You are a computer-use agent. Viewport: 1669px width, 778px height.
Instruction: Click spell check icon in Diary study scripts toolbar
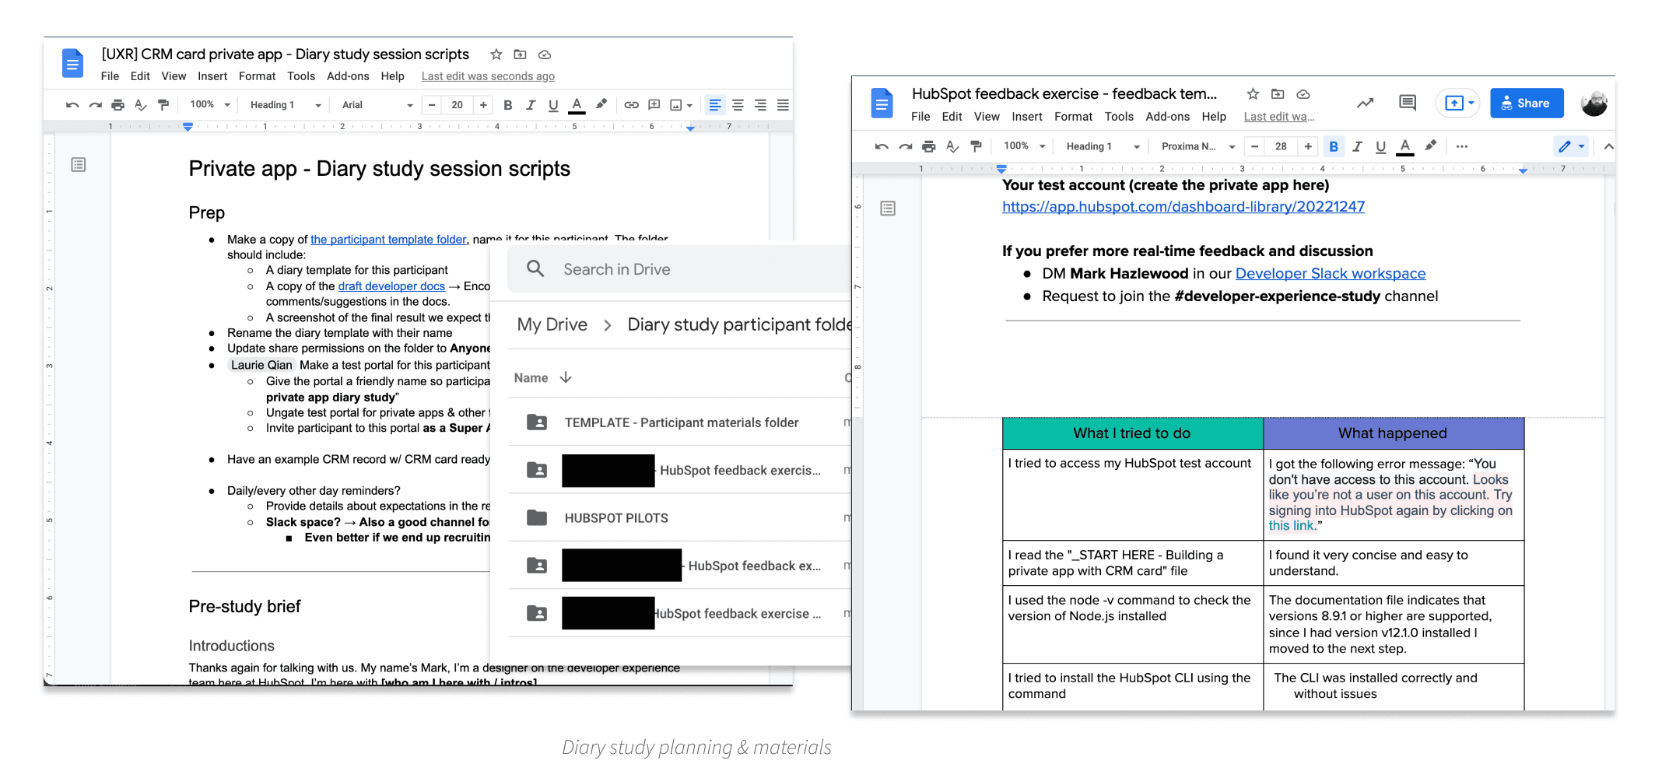tap(140, 105)
